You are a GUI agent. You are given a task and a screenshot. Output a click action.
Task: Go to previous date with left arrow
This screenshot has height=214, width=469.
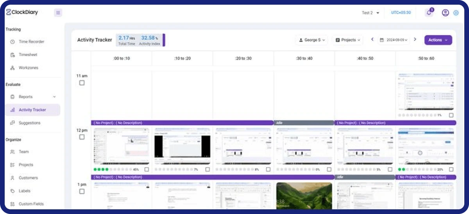point(372,39)
